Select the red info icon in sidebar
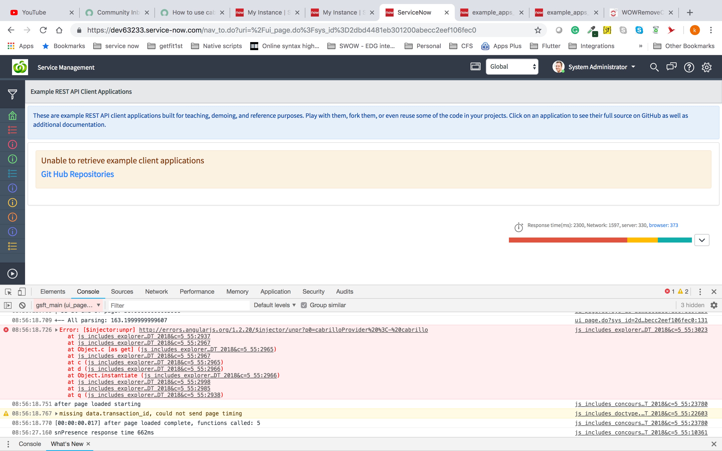722x451 pixels. (x=12, y=144)
